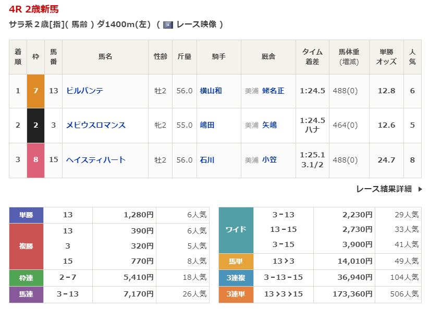Open jockey 嶋田 profile

(207, 125)
